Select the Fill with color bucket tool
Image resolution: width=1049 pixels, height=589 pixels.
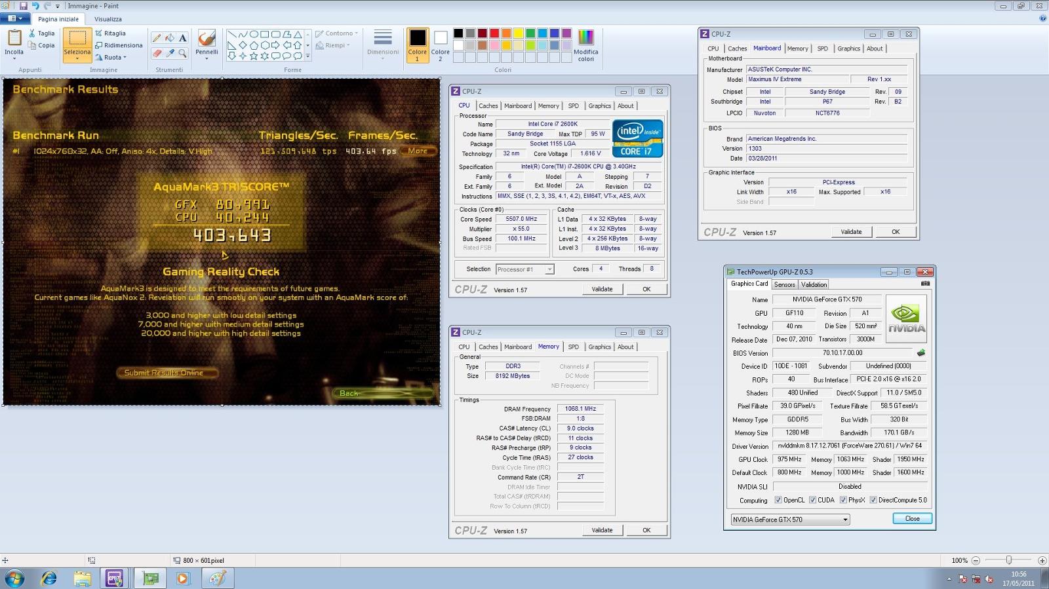170,38
